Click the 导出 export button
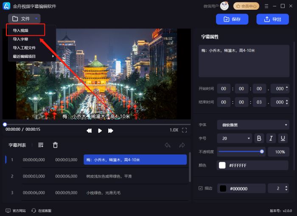Viewport: 297px width, 216px height. (272, 19)
